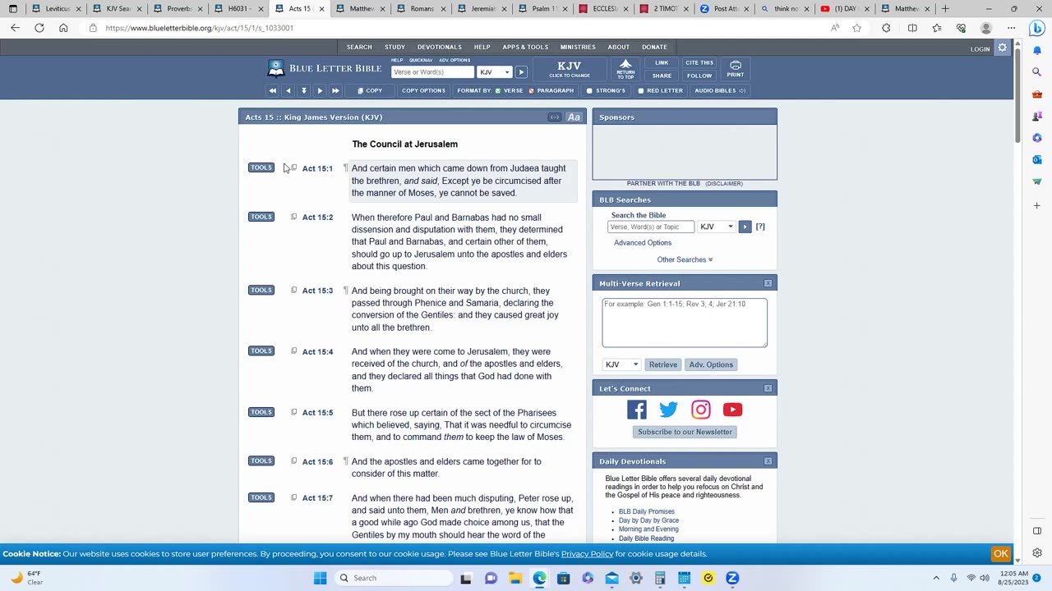
Task: Open Tools for Acts 15:1
Action: coord(261,167)
